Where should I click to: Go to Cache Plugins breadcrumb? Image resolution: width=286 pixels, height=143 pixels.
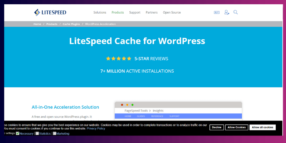(71, 24)
